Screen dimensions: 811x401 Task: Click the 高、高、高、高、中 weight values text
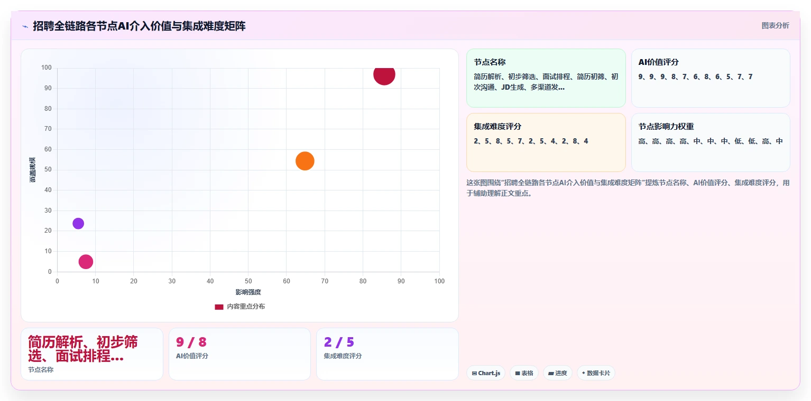coord(711,141)
